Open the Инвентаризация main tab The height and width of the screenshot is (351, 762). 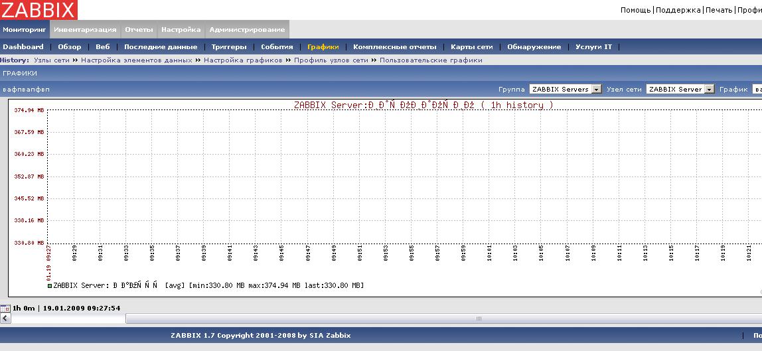click(x=85, y=30)
